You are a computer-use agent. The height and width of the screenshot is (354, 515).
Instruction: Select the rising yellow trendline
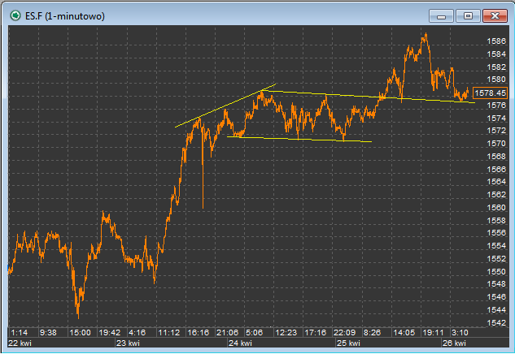point(225,106)
